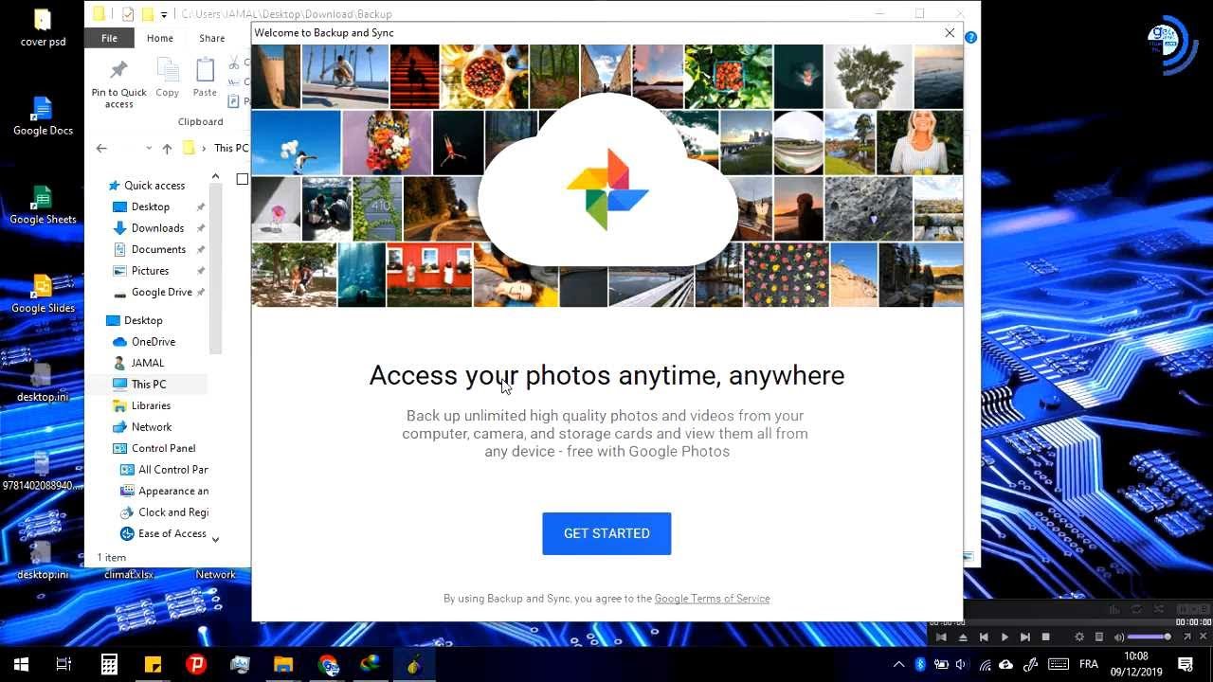This screenshot has height=682, width=1213.
Task: Click Previous track in media player
Action: click(x=984, y=637)
